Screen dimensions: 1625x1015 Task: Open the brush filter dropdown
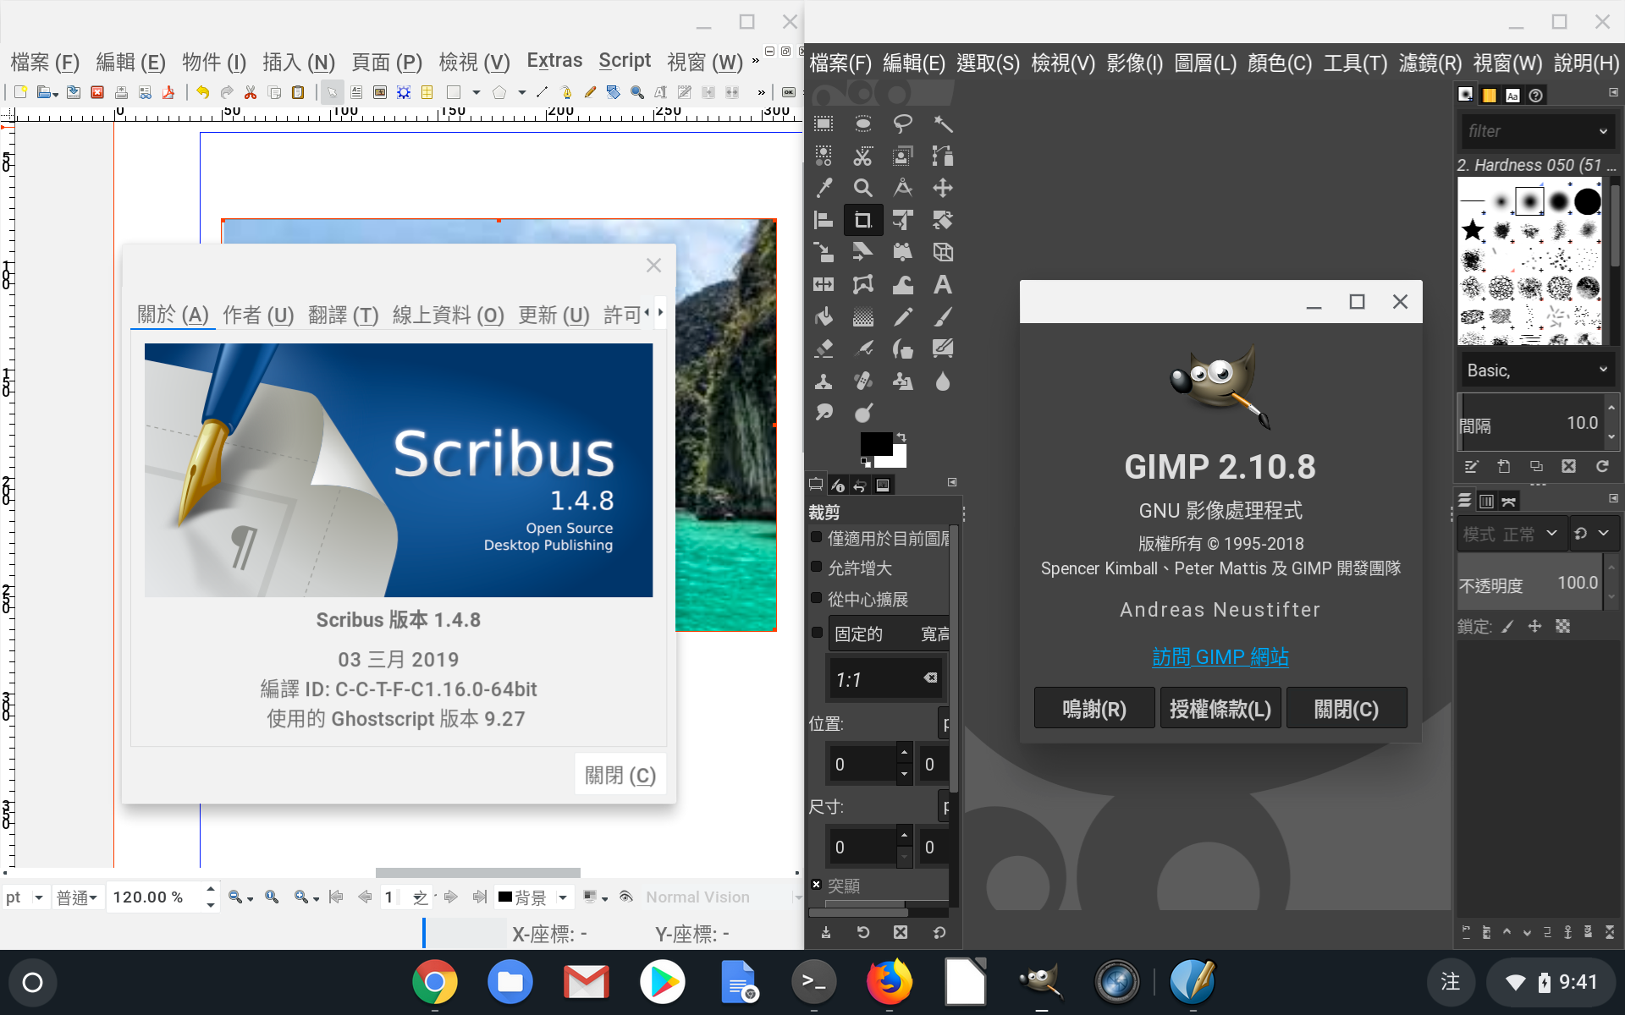1602,131
